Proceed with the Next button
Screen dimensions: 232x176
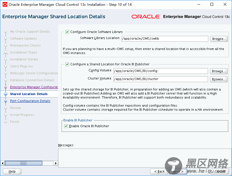pos(178,171)
